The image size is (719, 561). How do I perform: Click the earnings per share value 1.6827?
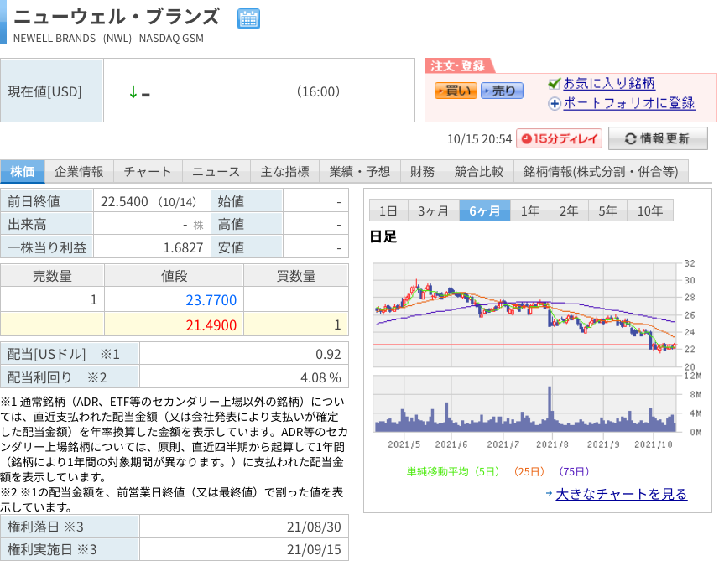(183, 247)
